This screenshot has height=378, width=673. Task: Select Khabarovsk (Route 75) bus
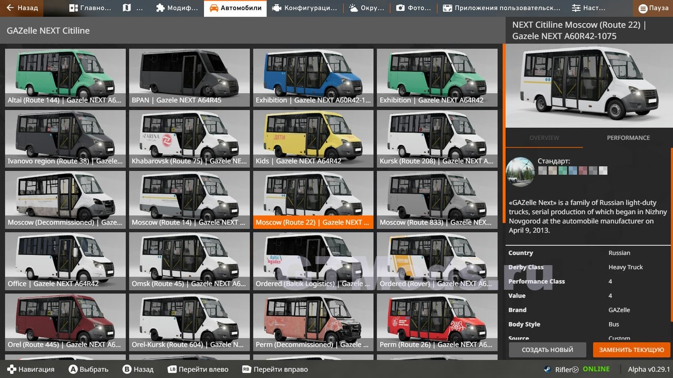(x=189, y=139)
